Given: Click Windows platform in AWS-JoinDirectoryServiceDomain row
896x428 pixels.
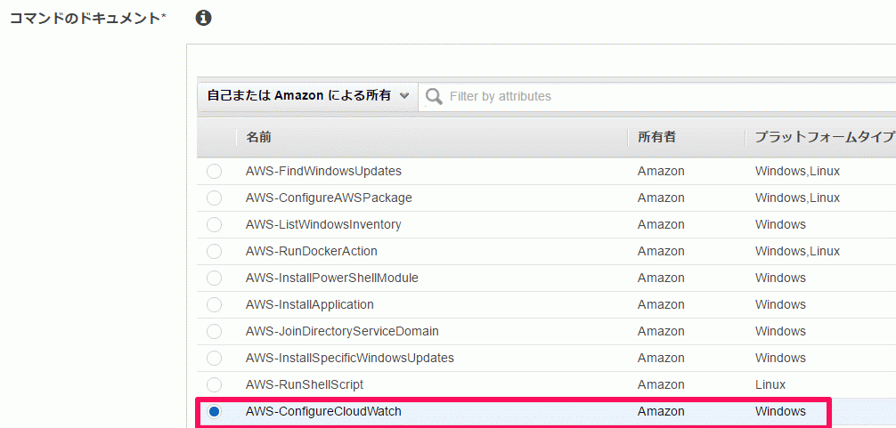Looking at the screenshot, I should coord(780,332).
